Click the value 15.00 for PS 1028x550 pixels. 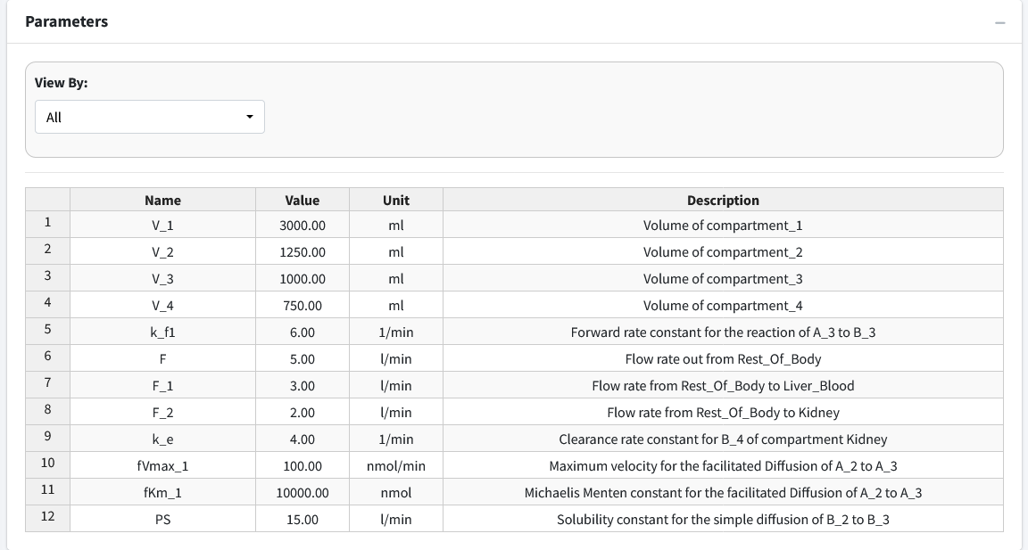303,519
